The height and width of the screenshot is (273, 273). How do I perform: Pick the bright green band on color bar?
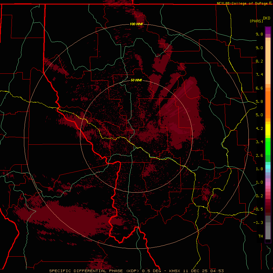[268, 147]
